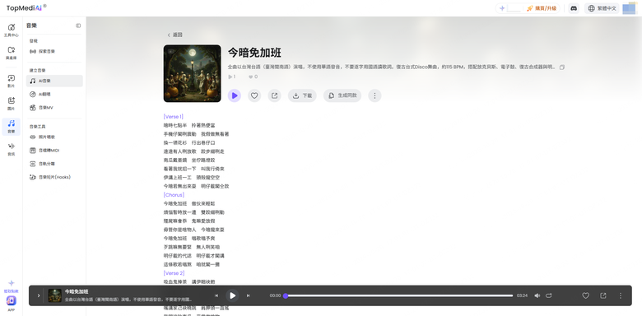The width and height of the screenshot is (642, 316).
Task: Open more options beside 生成同款
Action: (374, 95)
